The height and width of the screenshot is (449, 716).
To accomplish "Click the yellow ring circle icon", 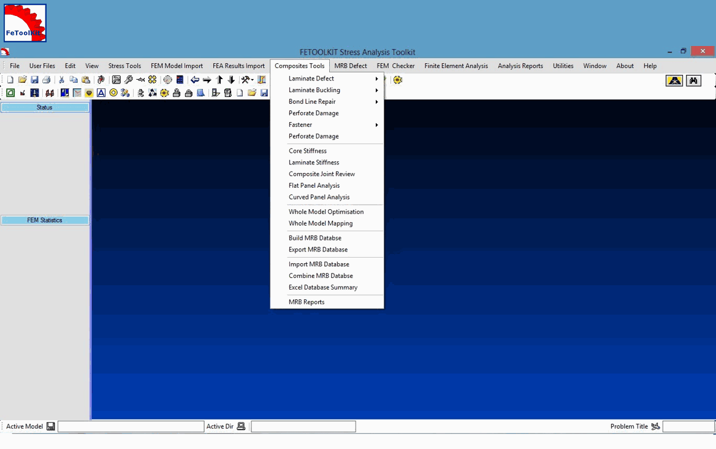I will click(113, 93).
